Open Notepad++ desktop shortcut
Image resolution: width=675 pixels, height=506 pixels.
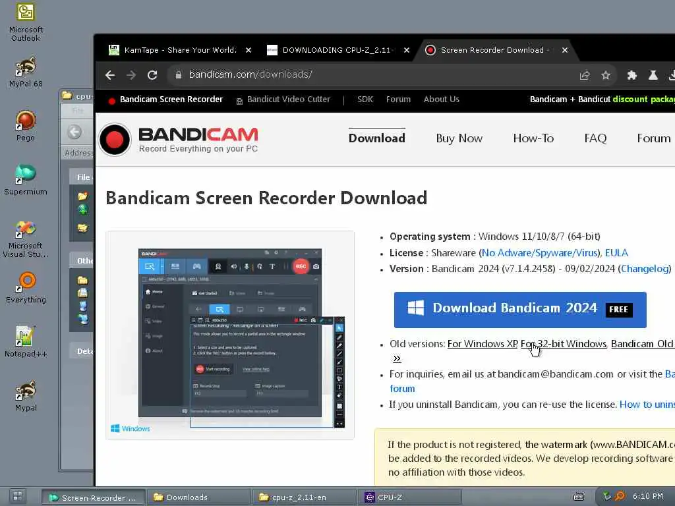click(26, 342)
